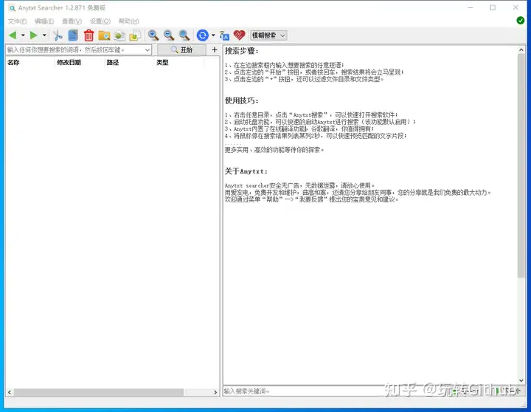
Task: Click the green back arrow icon
Action: tap(13, 35)
